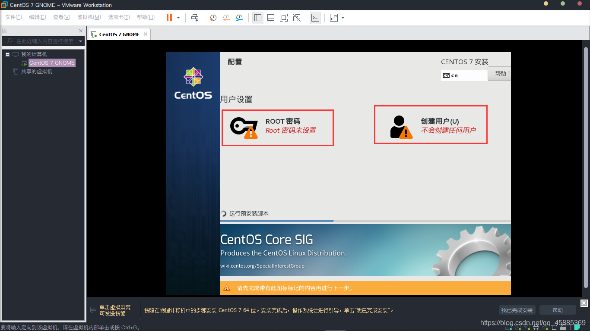Click the CentOS logo in installer sidebar
Image resolution: width=590 pixels, height=331 pixels.
coord(193,84)
